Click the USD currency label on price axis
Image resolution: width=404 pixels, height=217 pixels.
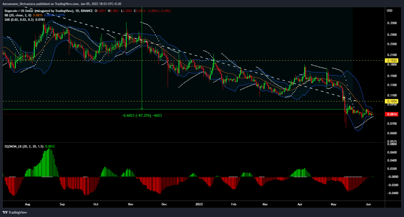pos(390,11)
